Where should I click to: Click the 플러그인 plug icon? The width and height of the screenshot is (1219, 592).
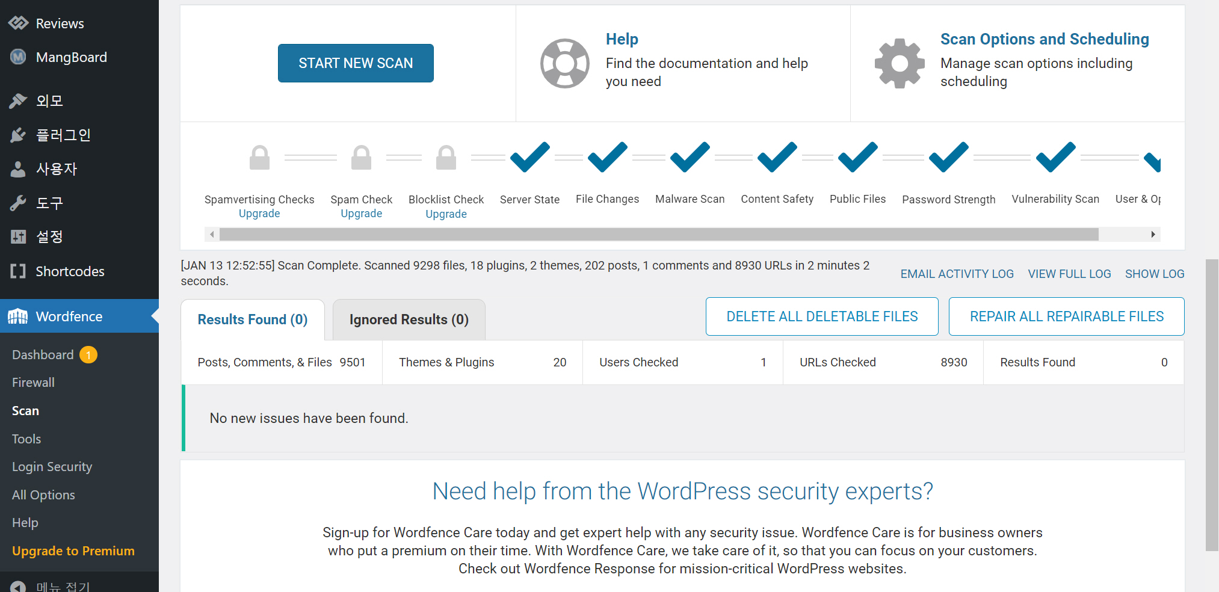click(x=18, y=135)
